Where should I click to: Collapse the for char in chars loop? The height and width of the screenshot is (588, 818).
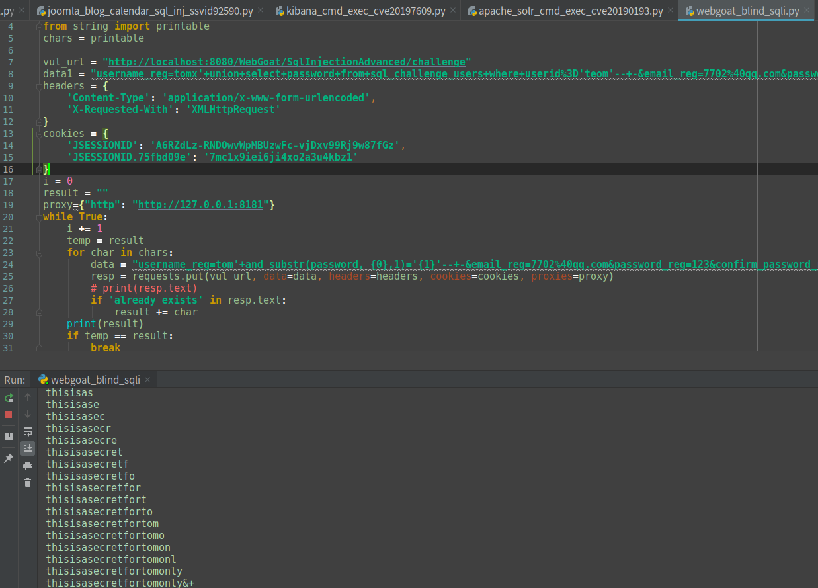tap(38, 253)
